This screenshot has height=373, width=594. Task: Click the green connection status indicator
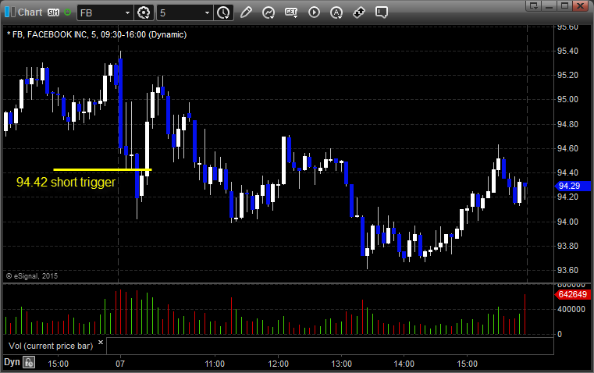pos(67,12)
